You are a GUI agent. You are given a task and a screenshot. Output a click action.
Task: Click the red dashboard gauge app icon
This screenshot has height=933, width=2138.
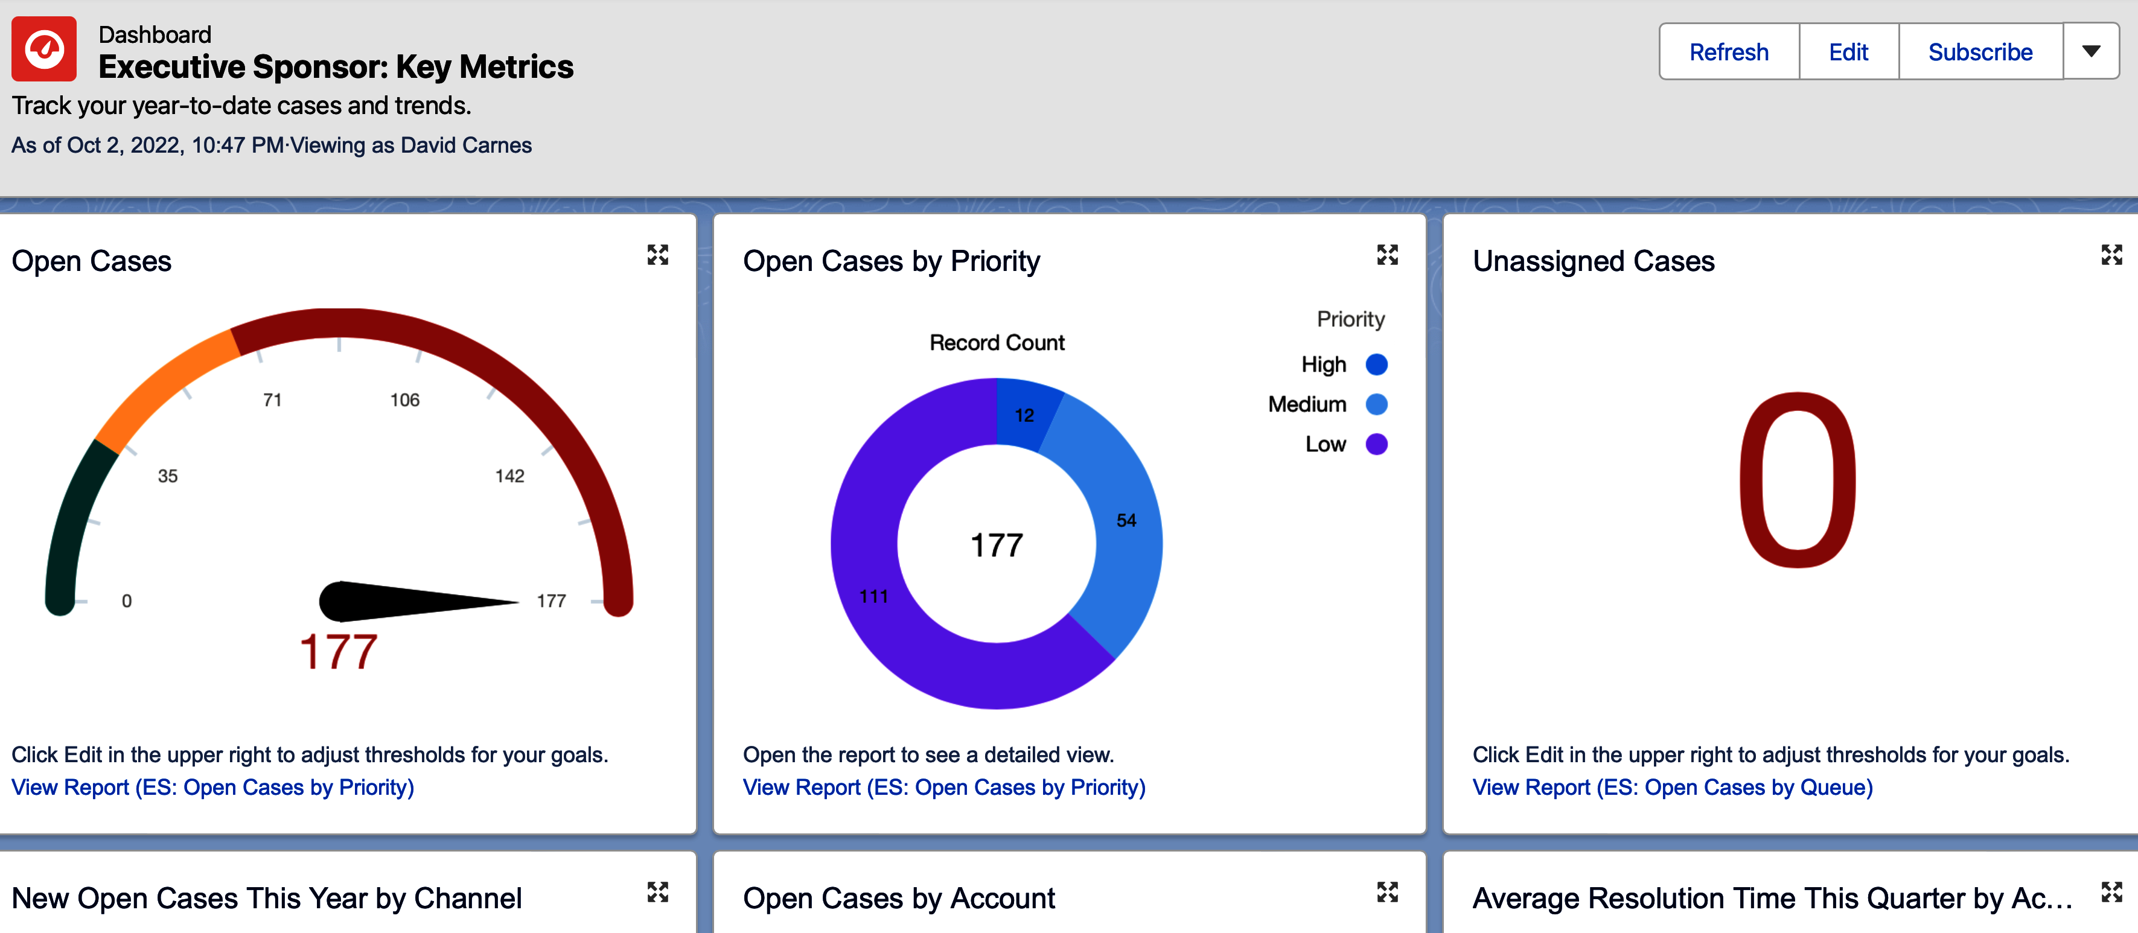pyautogui.click(x=44, y=49)
